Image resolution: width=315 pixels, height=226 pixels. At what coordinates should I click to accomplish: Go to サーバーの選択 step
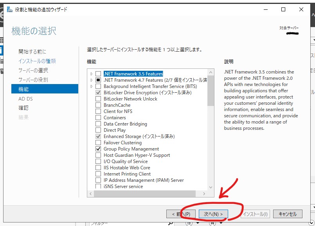click(x=33, y=70)
